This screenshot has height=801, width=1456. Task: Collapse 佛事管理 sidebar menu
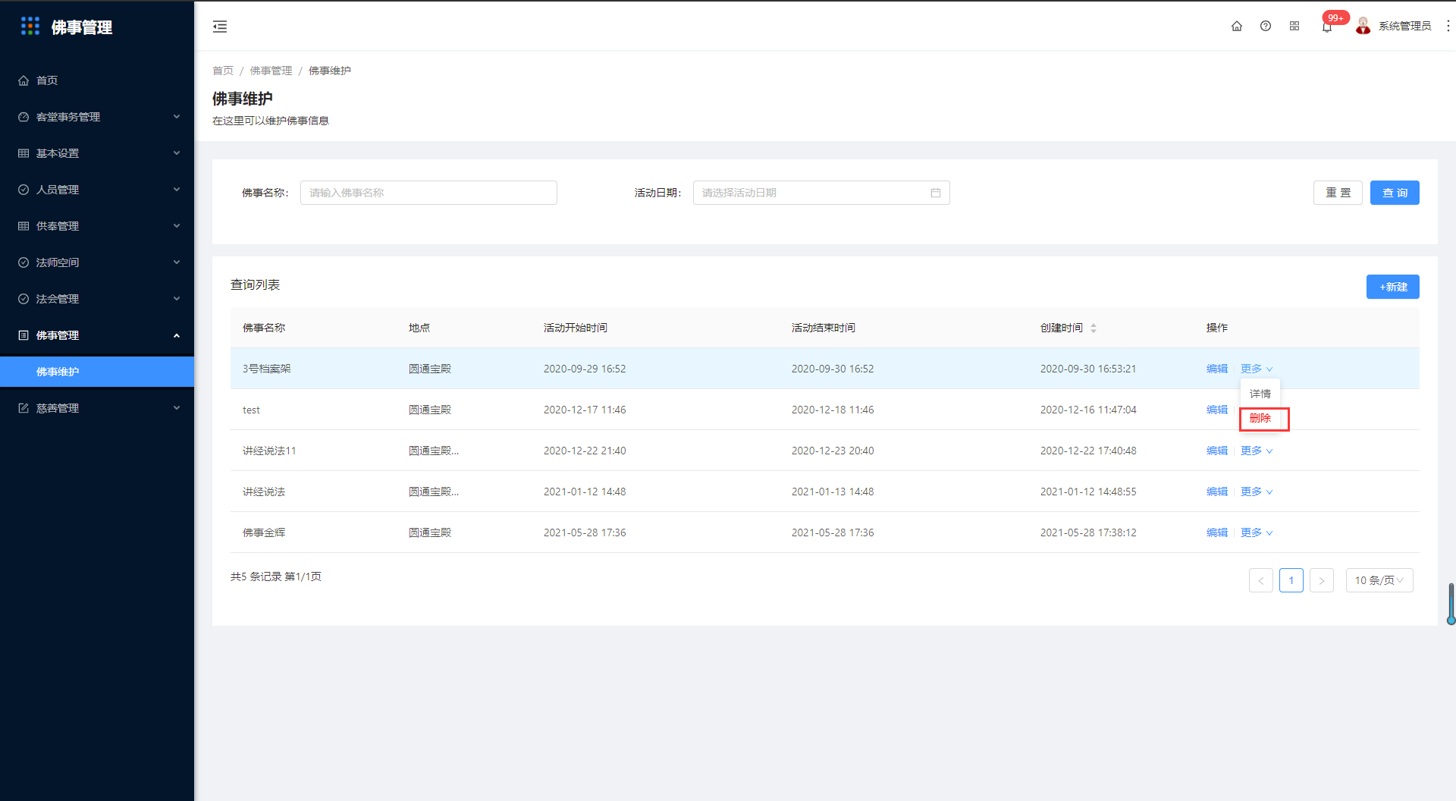click(97, 335)
